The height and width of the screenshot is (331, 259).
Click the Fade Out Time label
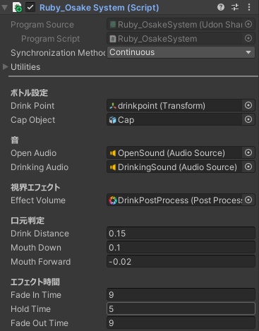tap(40, 323)
